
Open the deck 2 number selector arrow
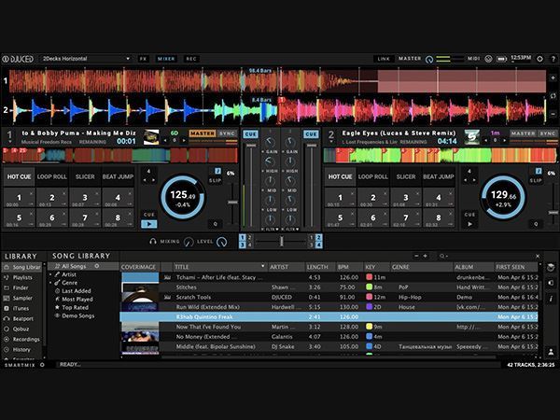330,142
